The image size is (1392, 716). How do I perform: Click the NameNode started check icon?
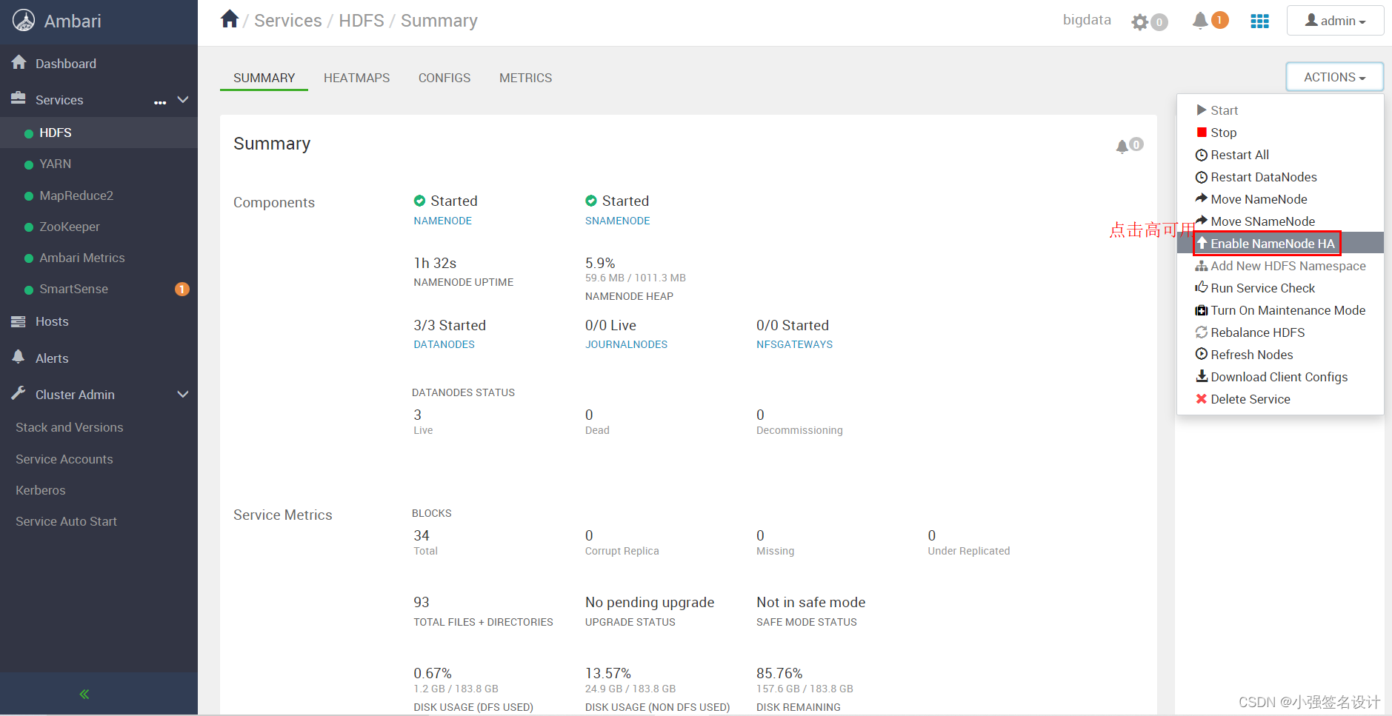click(x=419, y=201)
